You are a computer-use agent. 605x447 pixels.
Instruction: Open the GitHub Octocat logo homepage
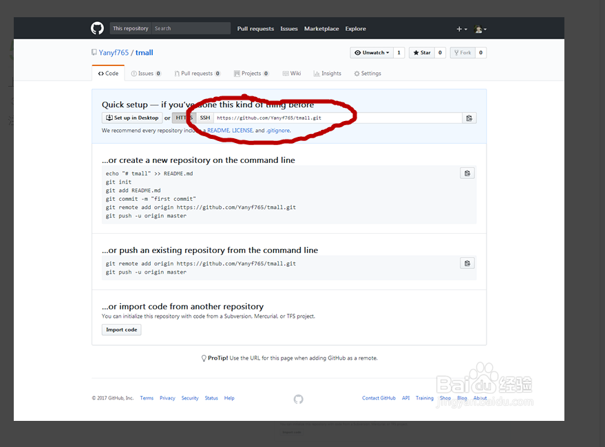[97, 28]
